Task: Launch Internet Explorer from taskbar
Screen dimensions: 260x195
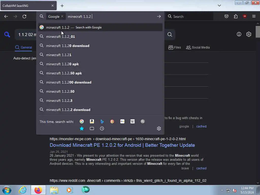Action: [x=23, y=190]
